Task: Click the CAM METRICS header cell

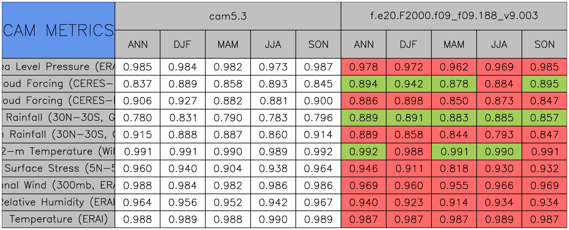Action: coord(58,30)
